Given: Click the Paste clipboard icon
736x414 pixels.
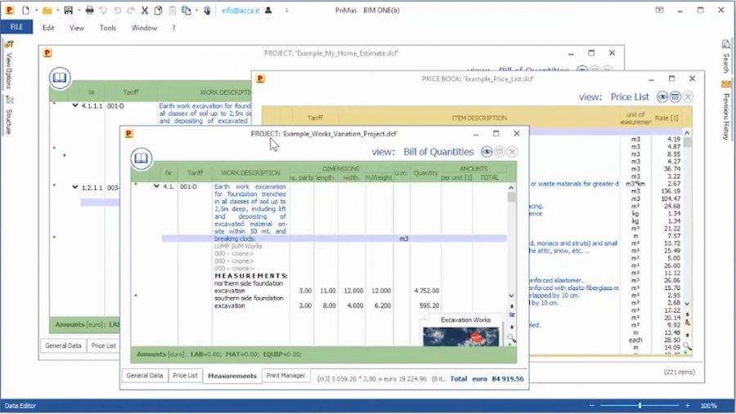Looking at the screenshot, I should tap(173, 10).
